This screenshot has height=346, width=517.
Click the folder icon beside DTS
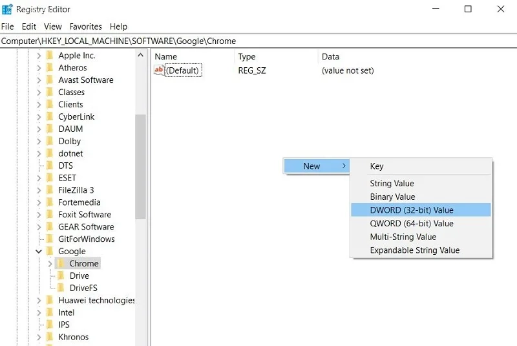(50, 166)
